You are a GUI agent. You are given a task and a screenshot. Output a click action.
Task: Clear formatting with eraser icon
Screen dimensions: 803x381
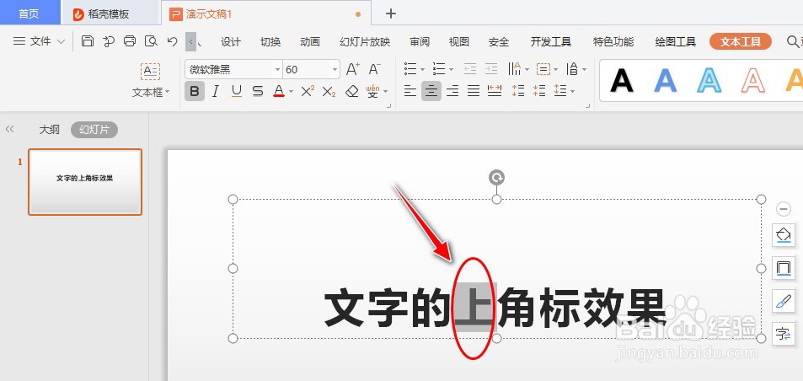352,92
